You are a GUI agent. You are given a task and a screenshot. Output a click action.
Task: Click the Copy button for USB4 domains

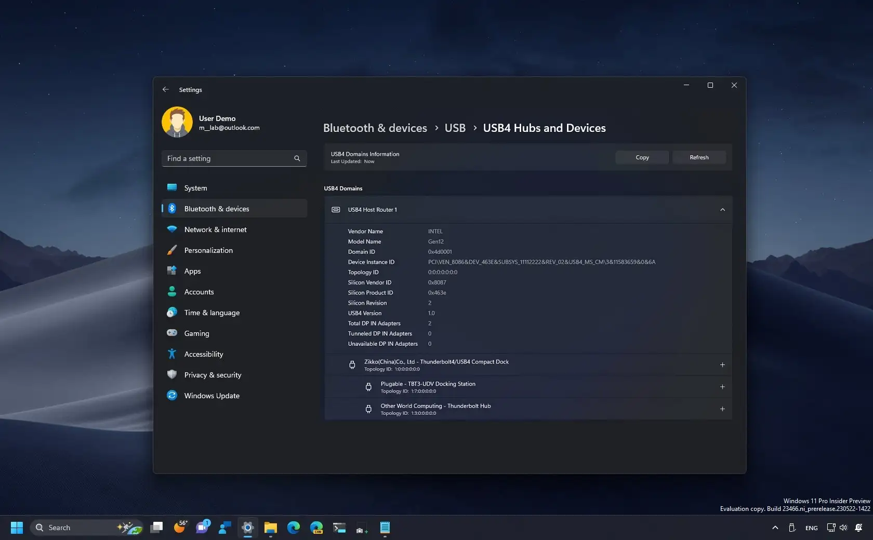point(641,157)
